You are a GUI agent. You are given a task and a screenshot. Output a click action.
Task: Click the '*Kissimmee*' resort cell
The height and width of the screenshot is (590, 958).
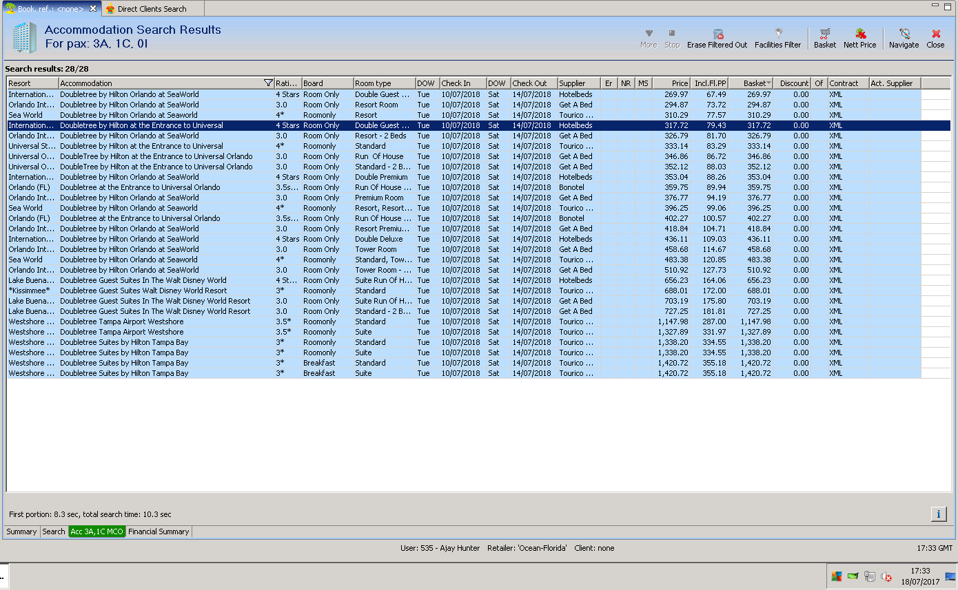coord(32,291)
